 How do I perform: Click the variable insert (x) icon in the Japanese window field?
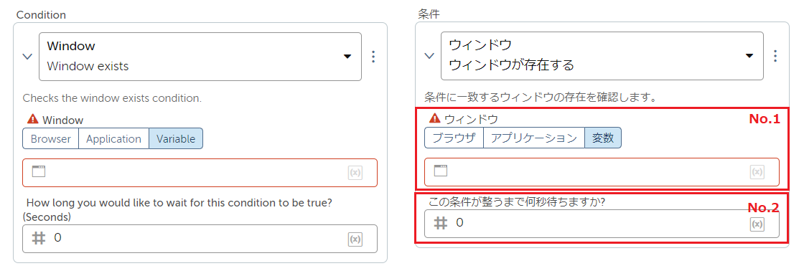click(x=757, y=171)
